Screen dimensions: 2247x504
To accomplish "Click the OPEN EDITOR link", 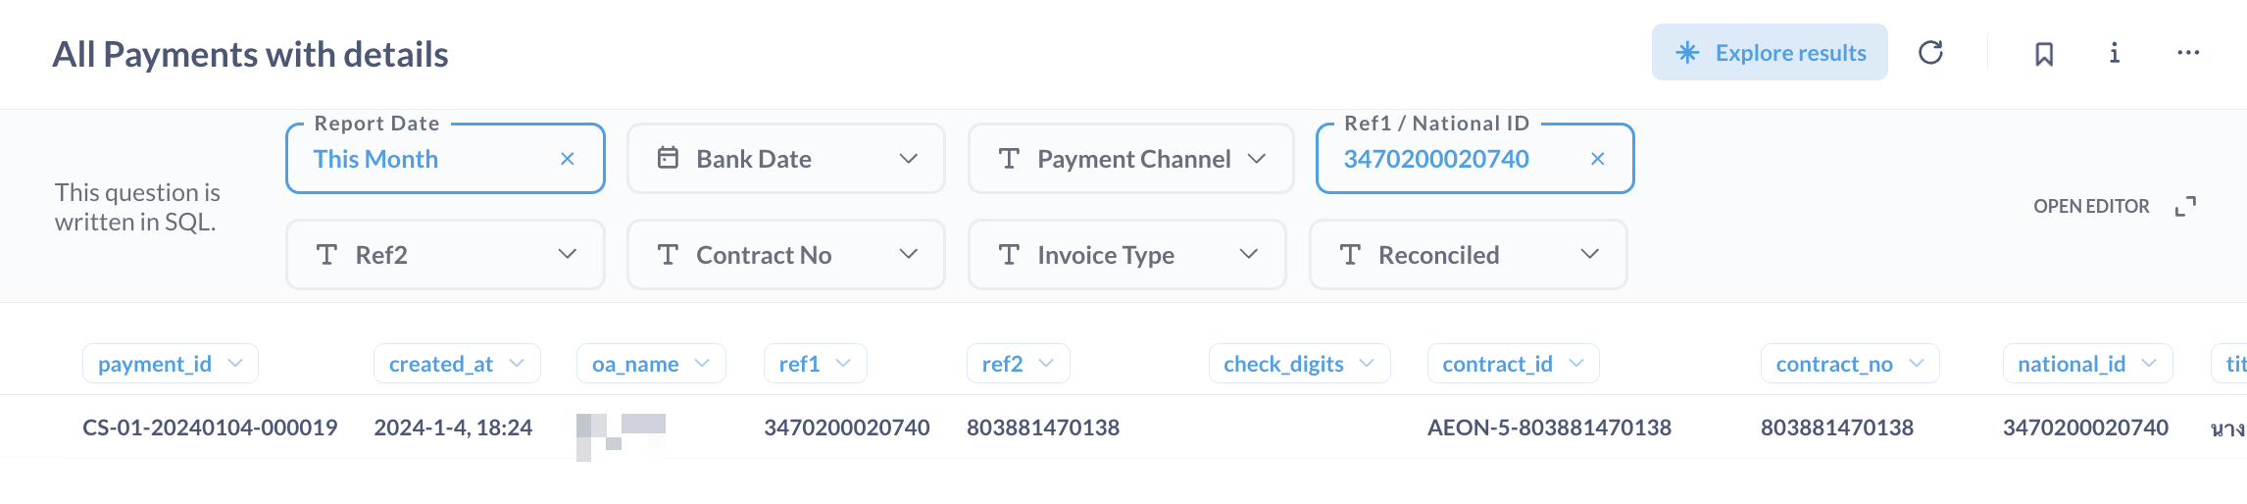I will point(2091,207).
